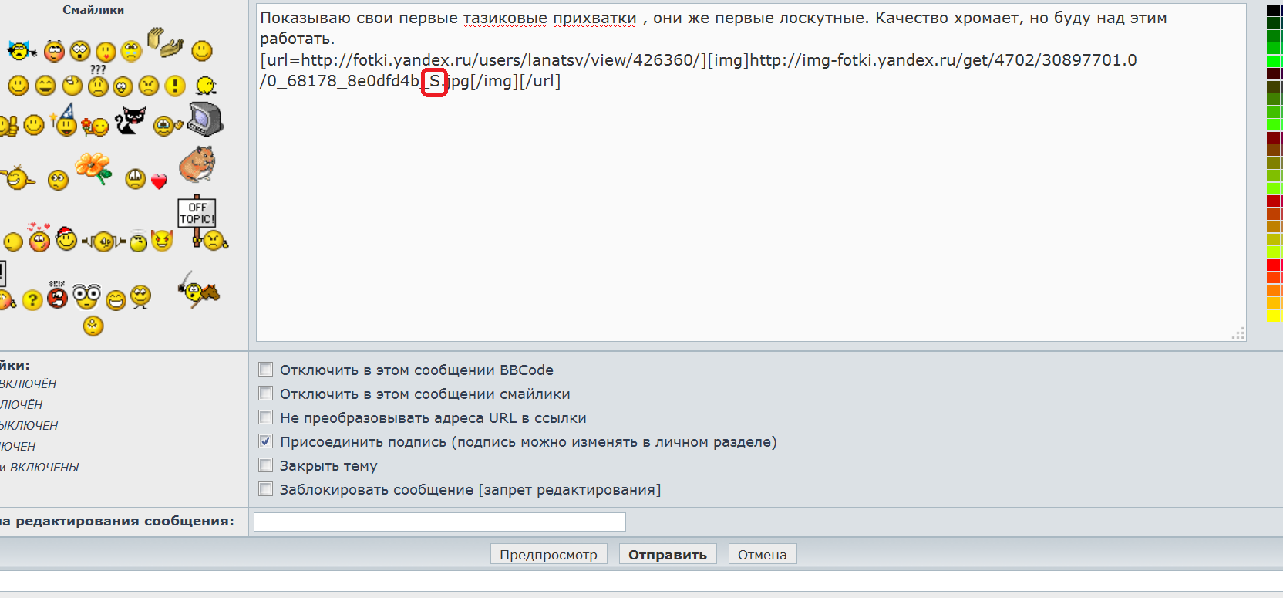Image resolution: width=1283 pixels, height=598 pixels.
Task: Pick the pure red color swatch
Action: click(1274, 265)
